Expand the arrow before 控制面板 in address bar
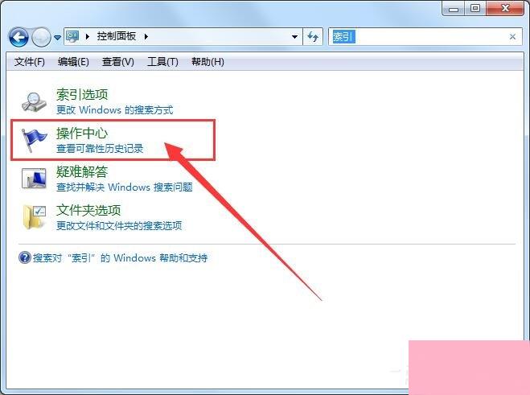The width and height of the screenshot is (530, 395). 88,36
